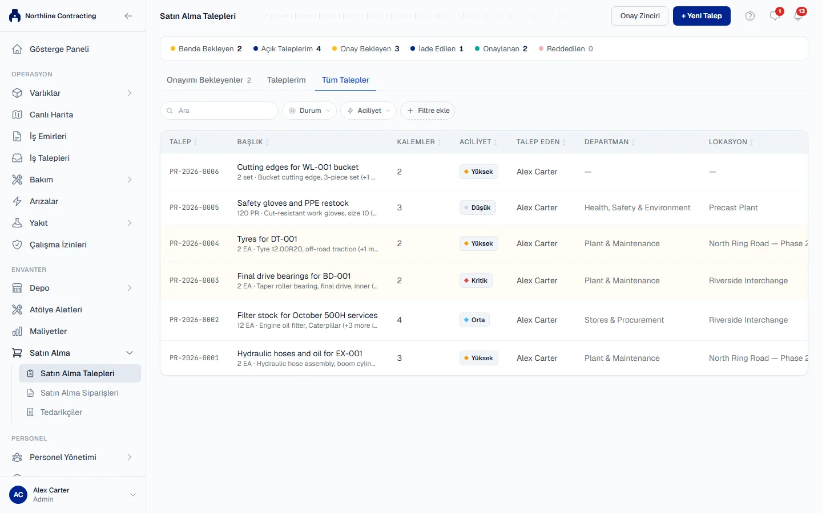
Task: Click the Filtre ekle button
Action: [x=428, y=111]
